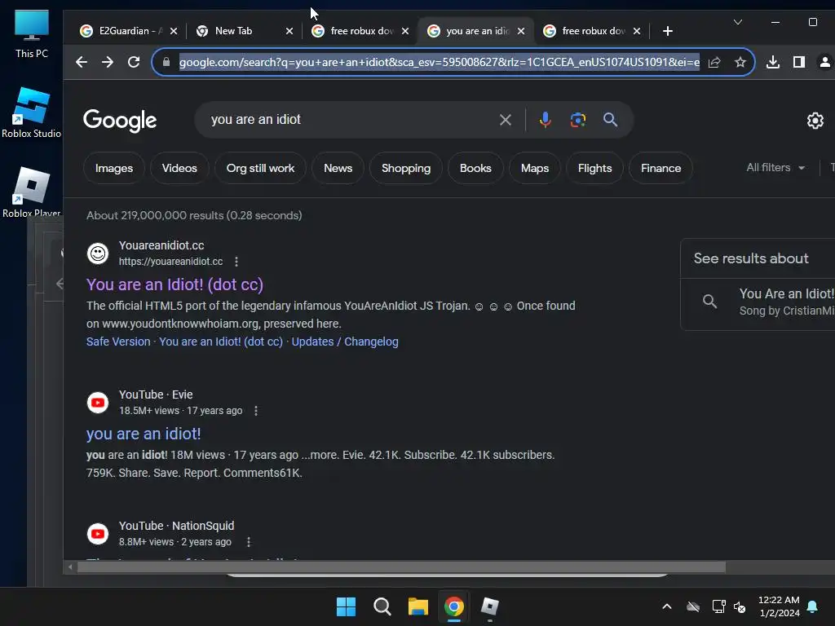Viewport: 835px width, 626px height.
Task: Open the clock and date panel
Action: pyautogui.click(x=779, y=606)
